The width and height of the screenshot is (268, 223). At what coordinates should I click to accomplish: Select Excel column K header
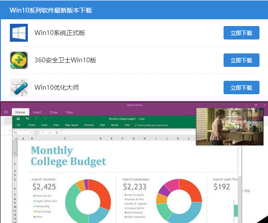(178, 139)
